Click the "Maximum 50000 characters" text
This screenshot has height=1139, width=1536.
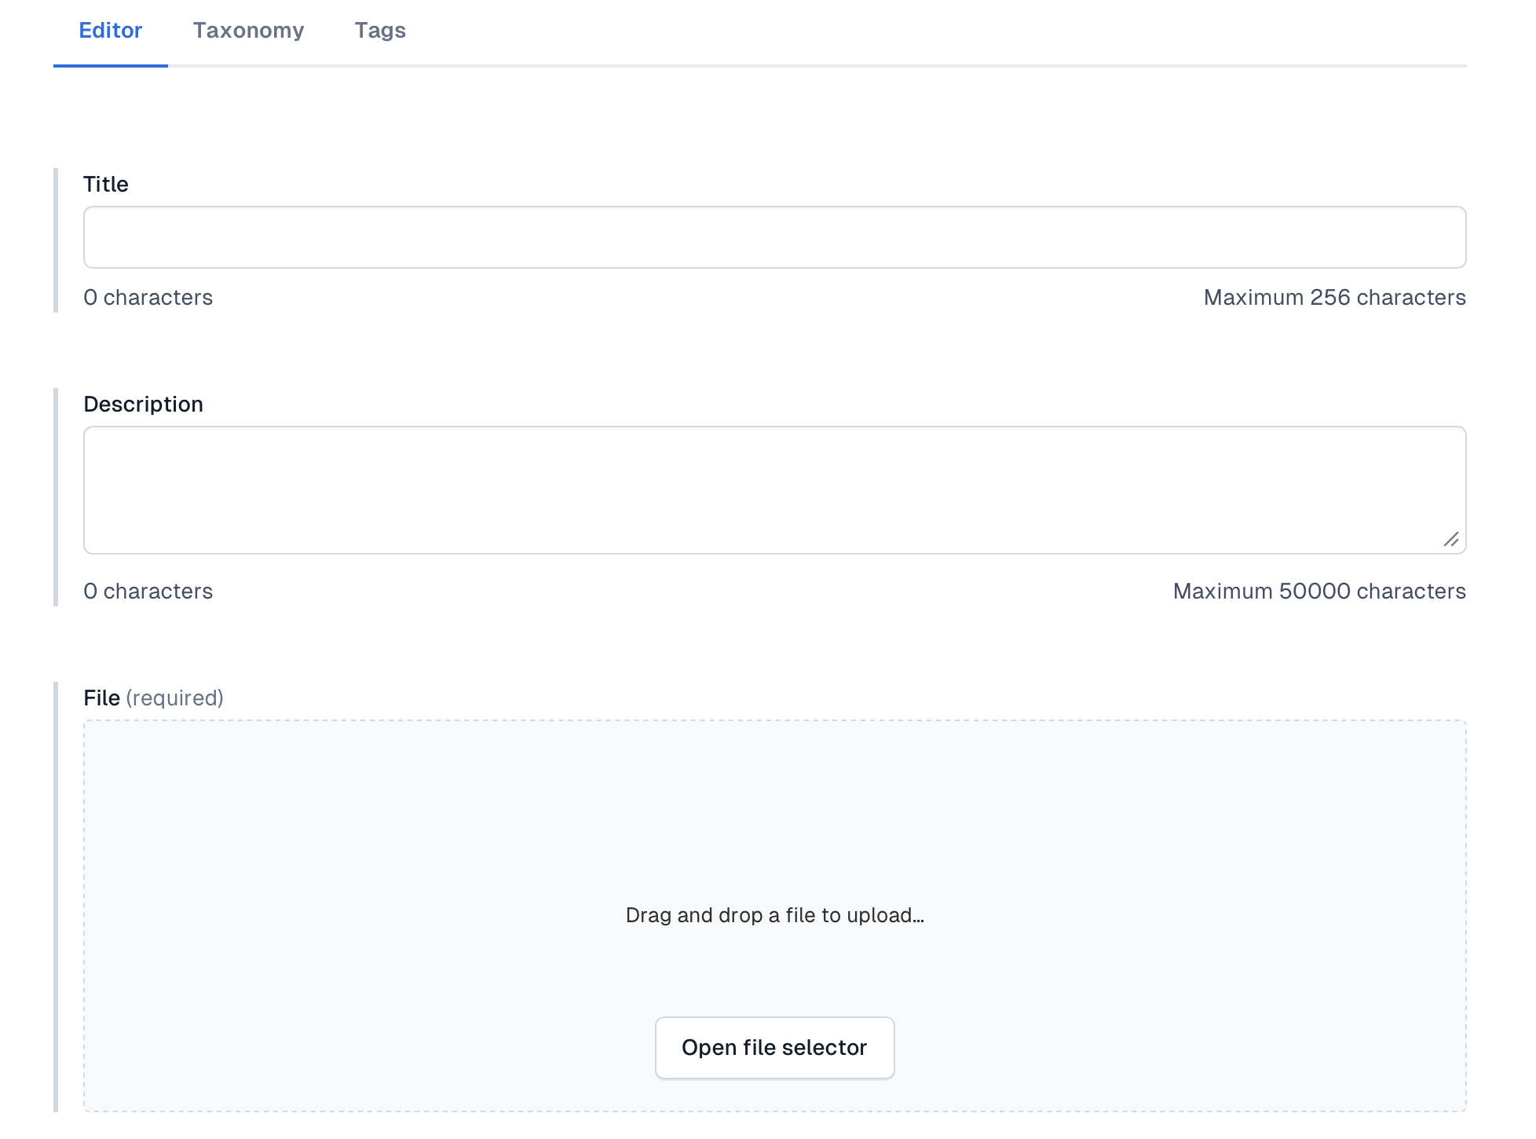point(1319,591)
